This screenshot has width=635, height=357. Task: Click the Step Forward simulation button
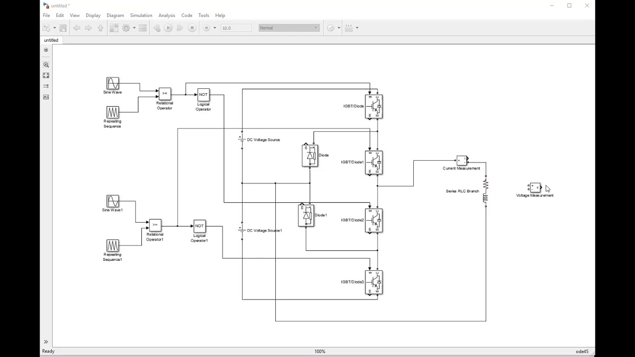pyautogui.click(x=180, y=28)
